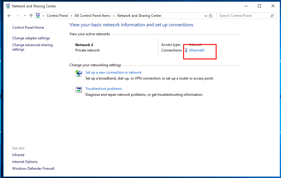281x178 pixels.
Task: Click the Network and Sharing Center breadcrumb icon
Action: (38, 16)
